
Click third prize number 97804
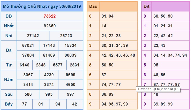tap(28, 55)
